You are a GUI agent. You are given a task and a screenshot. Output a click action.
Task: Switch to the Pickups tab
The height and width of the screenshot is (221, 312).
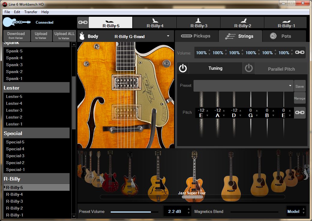pos(196,36)
